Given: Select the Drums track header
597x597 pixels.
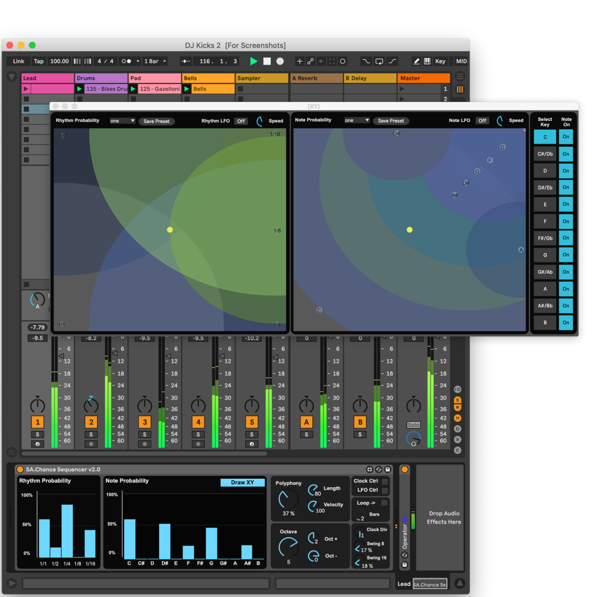Looking at the screenshot, I should pyautogui.click(x=101, y=78).
